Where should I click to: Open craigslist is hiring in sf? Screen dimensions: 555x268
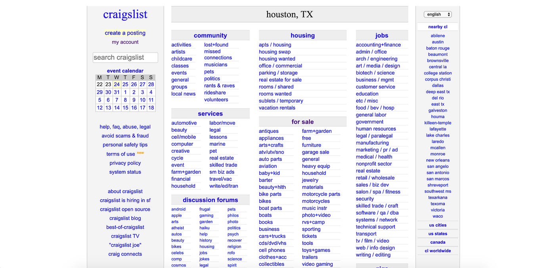125,200
